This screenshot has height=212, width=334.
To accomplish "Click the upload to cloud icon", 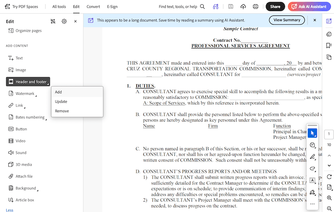I will (x=243, y=7).
